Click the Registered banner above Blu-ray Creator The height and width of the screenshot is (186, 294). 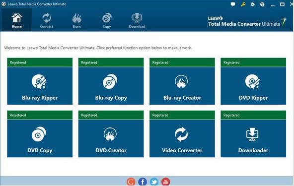(x=182, y=62)
